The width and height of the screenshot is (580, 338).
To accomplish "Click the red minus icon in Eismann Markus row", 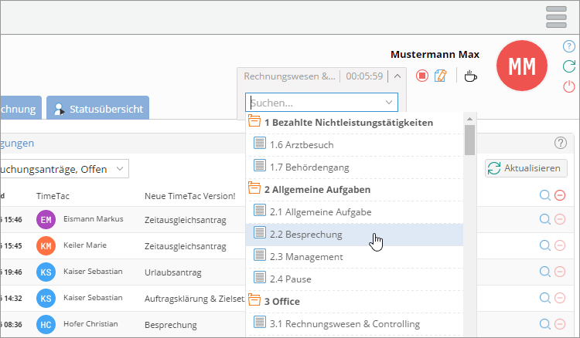I will [x=560, y=219].
